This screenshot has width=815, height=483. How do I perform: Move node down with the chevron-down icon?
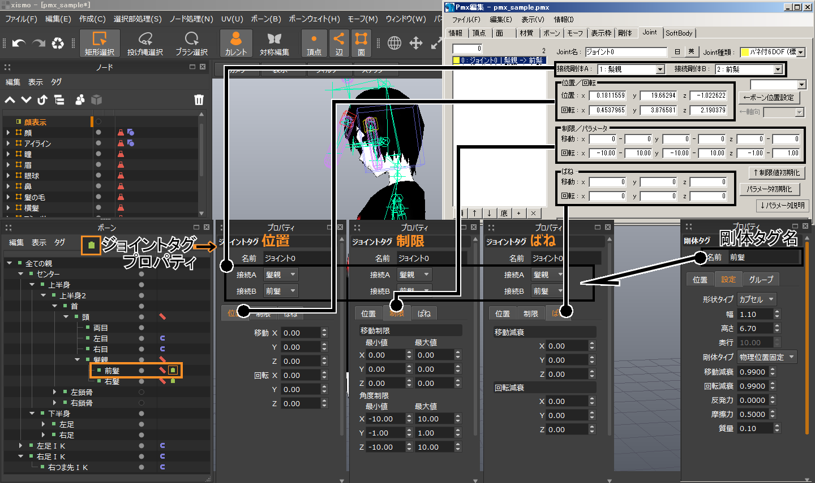26,100
